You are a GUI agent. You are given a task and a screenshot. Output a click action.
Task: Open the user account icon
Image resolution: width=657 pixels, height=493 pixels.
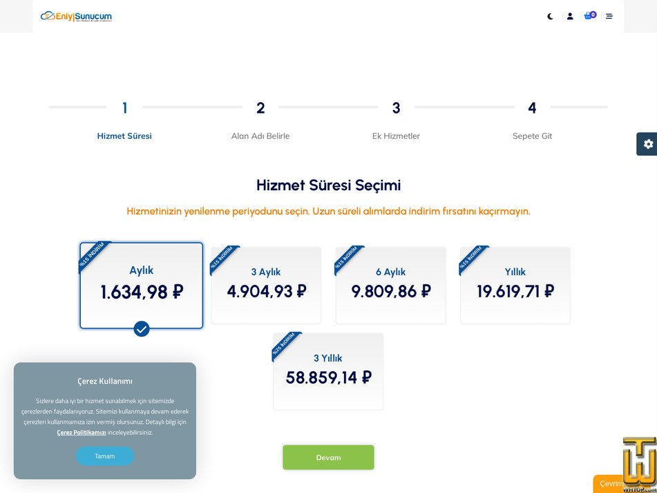570,16
